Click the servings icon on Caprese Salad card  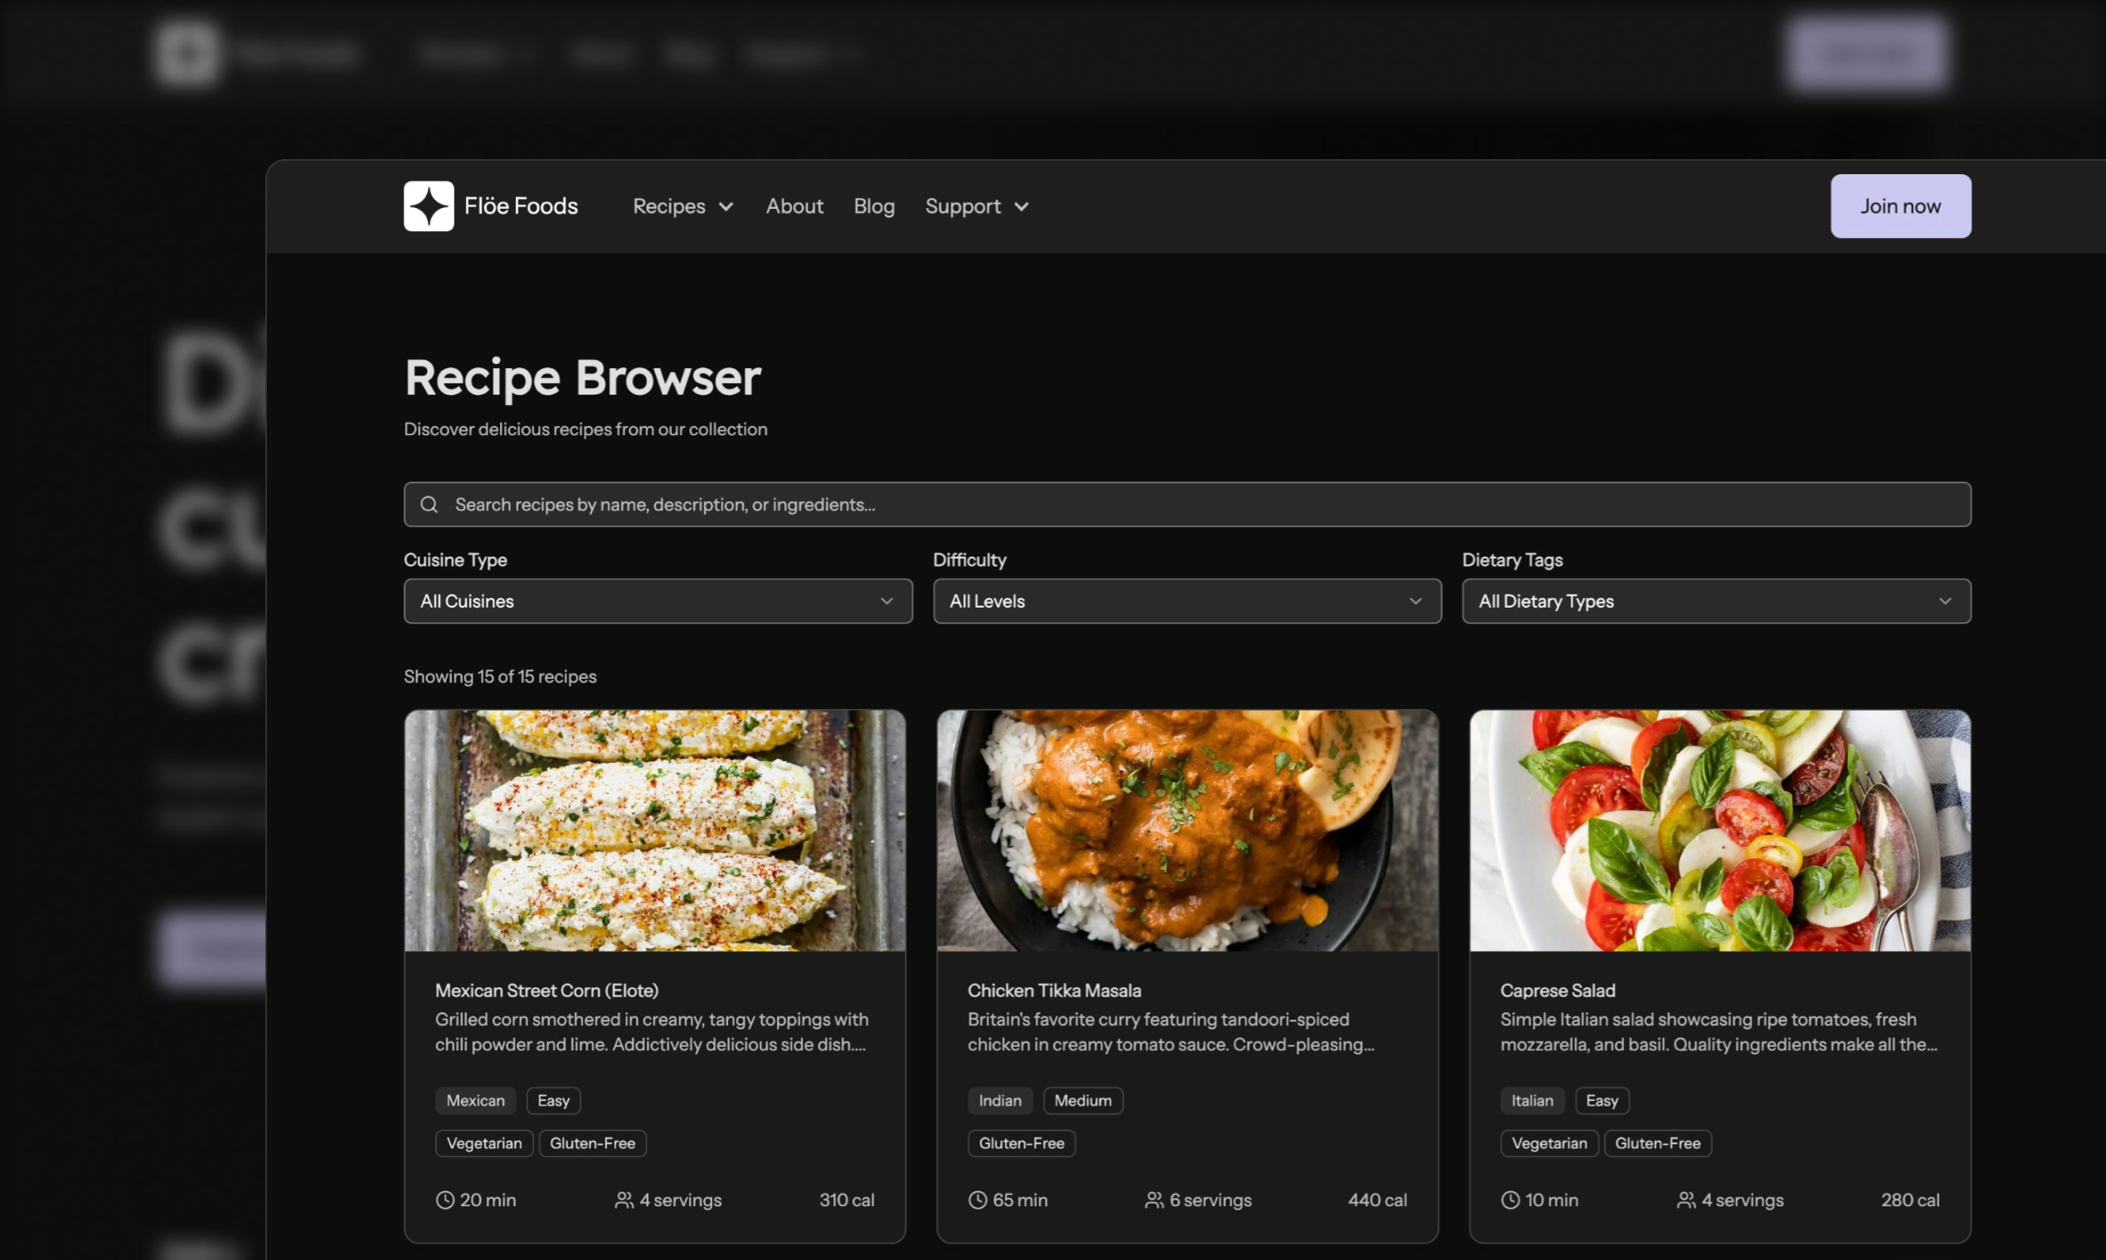(x=1688, y=1199)
